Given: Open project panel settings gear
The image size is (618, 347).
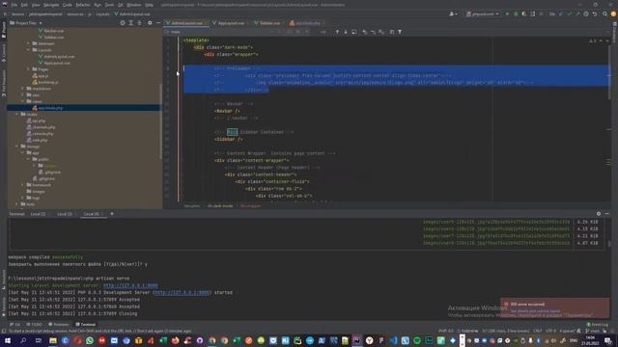Looking at the screenshot, I should click(x=150, y=23).
